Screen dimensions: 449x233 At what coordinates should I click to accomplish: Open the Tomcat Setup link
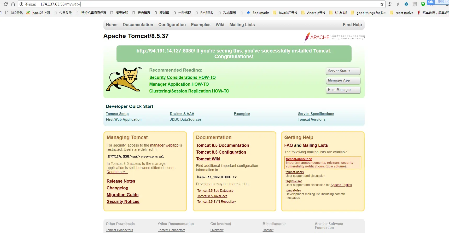[x=117, y=114]
